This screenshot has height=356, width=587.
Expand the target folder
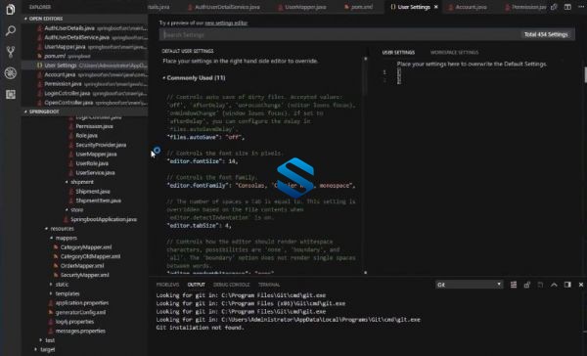tap(47, 349)
